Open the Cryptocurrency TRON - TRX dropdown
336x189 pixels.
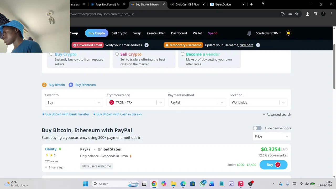[135, 102]
